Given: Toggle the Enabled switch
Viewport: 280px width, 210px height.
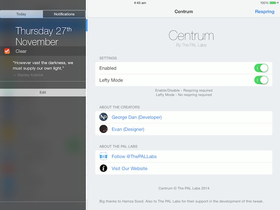Looking at the screenshot, I should (261, 68).
